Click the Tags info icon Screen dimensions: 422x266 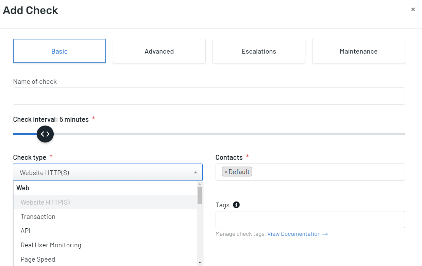237,205
